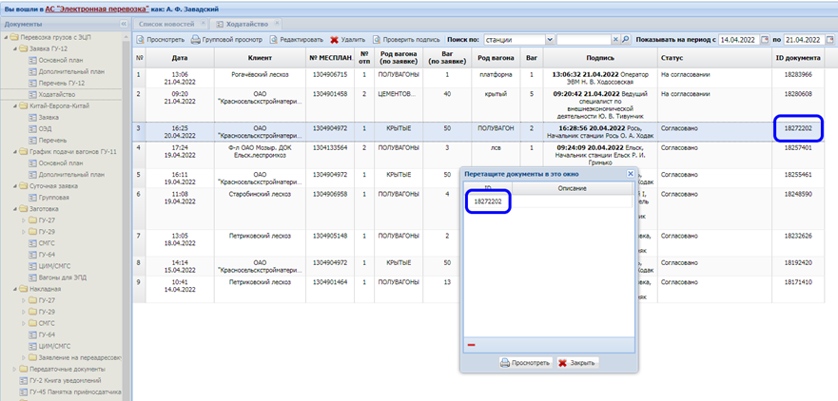
Task: Click Проверить подпись in the toolbar
Action: (406, 40)
